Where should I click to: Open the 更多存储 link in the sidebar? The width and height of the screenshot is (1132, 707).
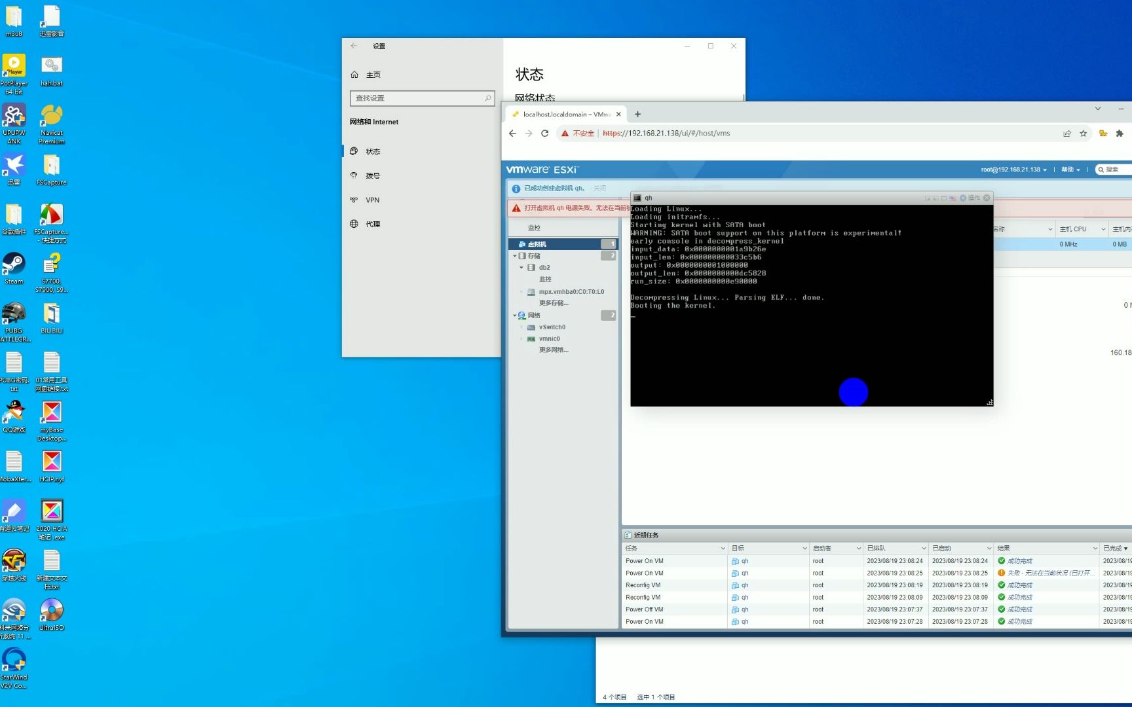tap(552, 302)
